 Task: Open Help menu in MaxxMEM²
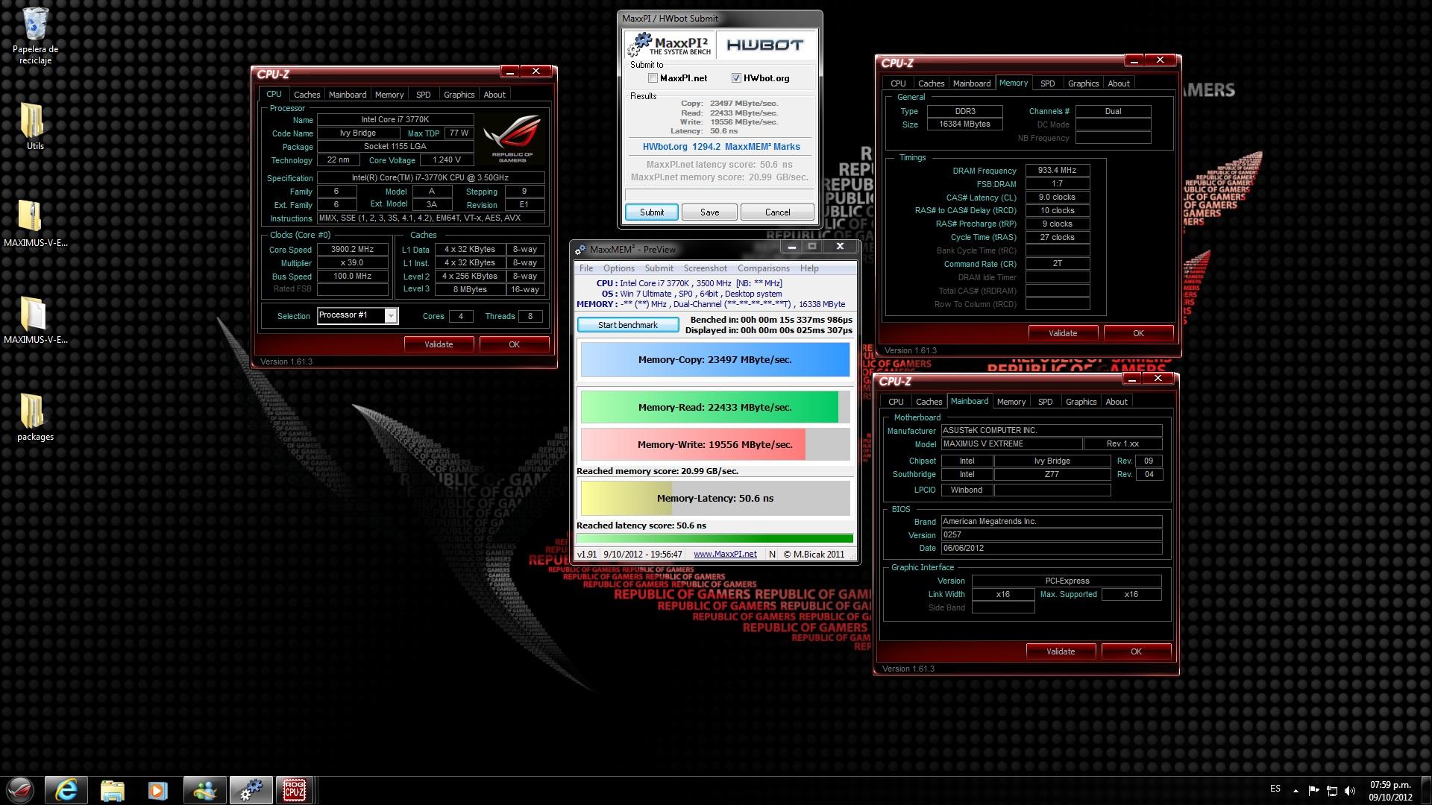tap(809, 268)
